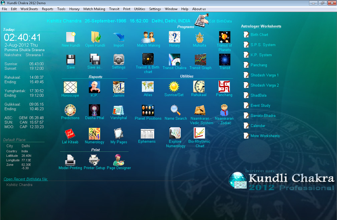Click the Edit BirthData link

tap(220, 21)
